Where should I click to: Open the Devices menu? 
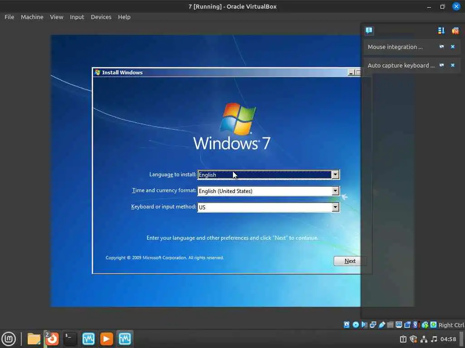(101, 17)
